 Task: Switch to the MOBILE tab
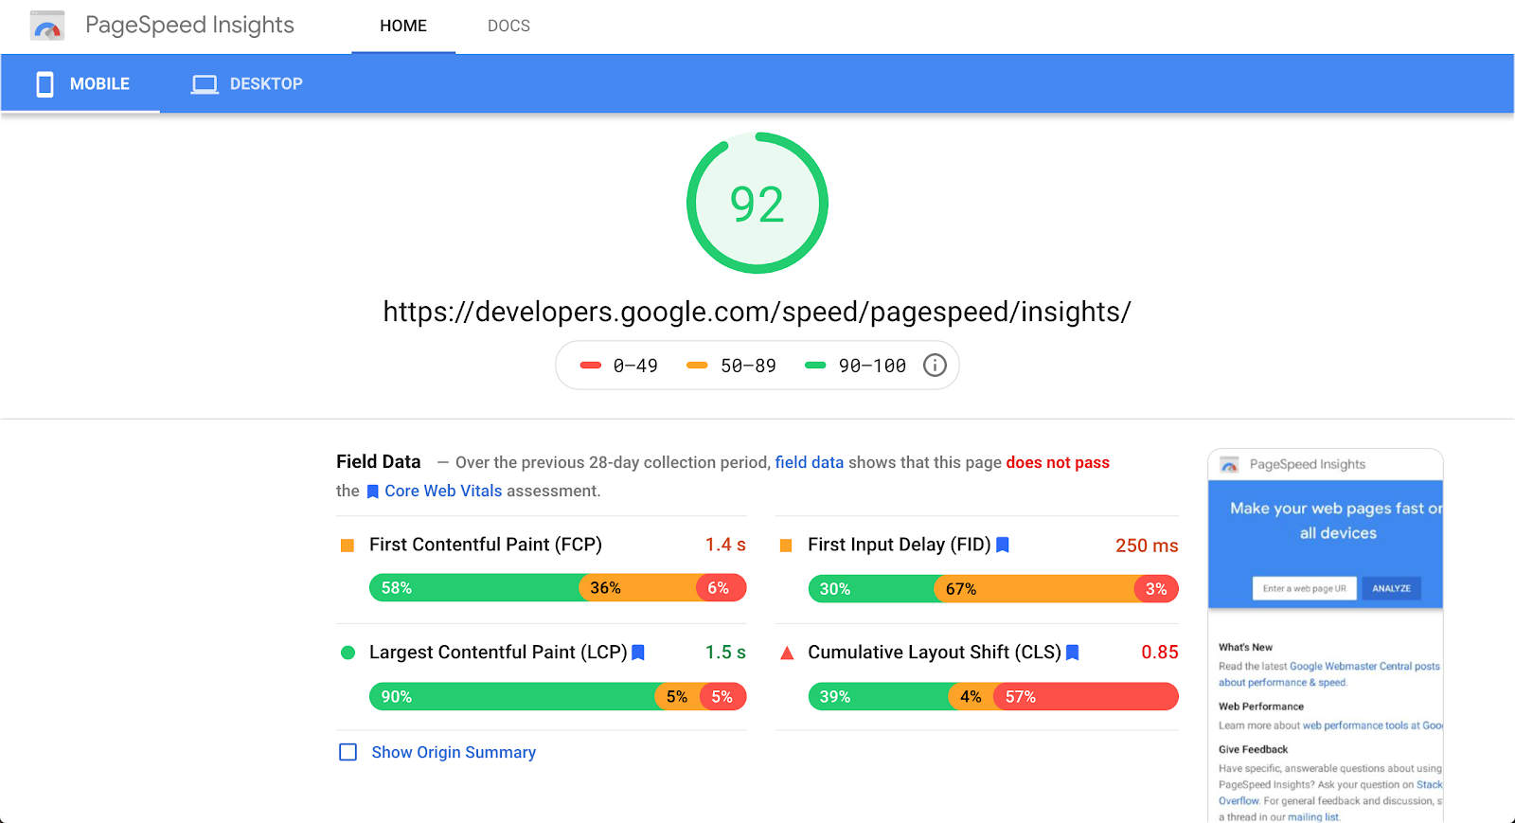[x=80, y=84]
